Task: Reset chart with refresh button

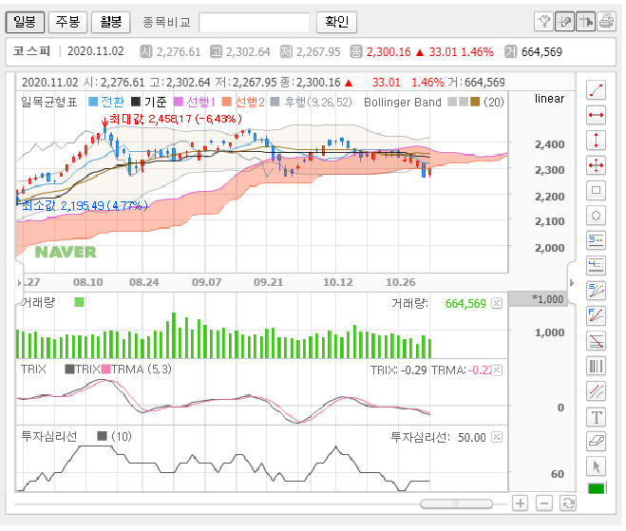Action: coord(568,503)
